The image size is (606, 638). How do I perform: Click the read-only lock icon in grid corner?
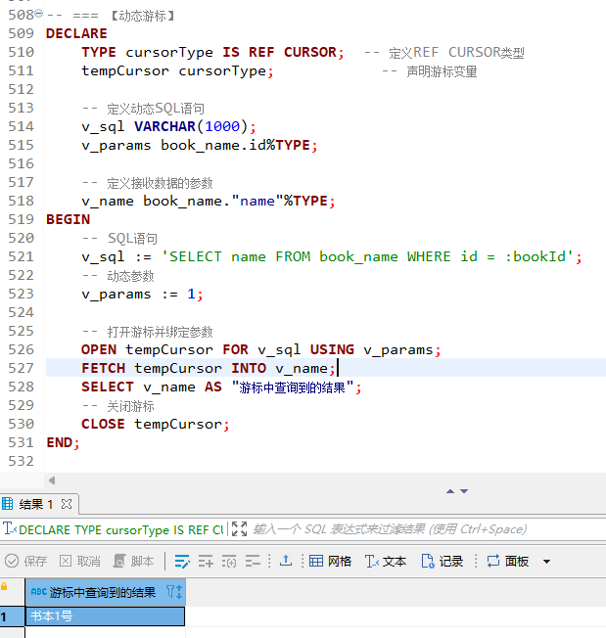pyautogui.click(x=5, y=587)
